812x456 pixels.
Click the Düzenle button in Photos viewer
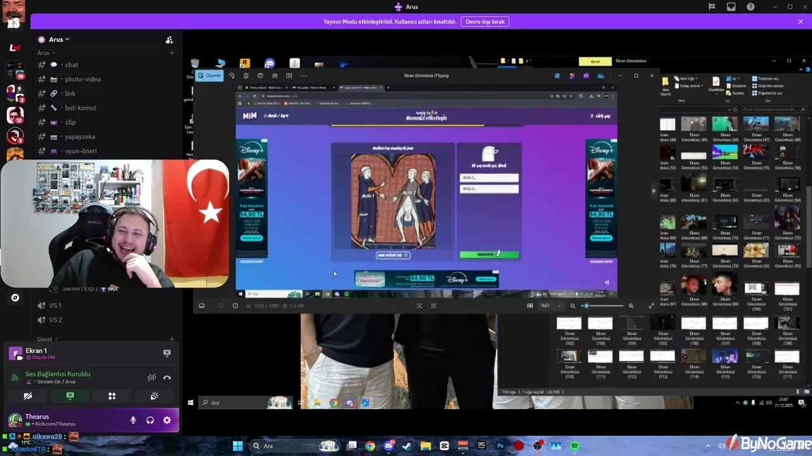[210, 75]
